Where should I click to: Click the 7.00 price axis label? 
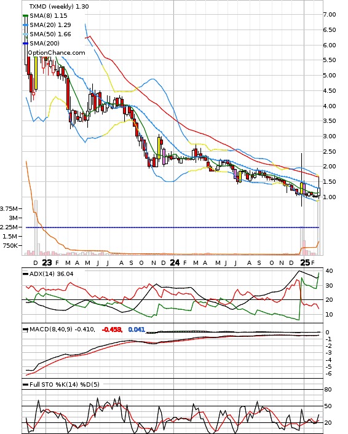pyautogui.click(x=330, y=14)
